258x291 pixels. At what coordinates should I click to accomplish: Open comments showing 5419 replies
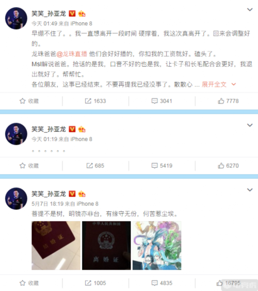tap(162, 165)
